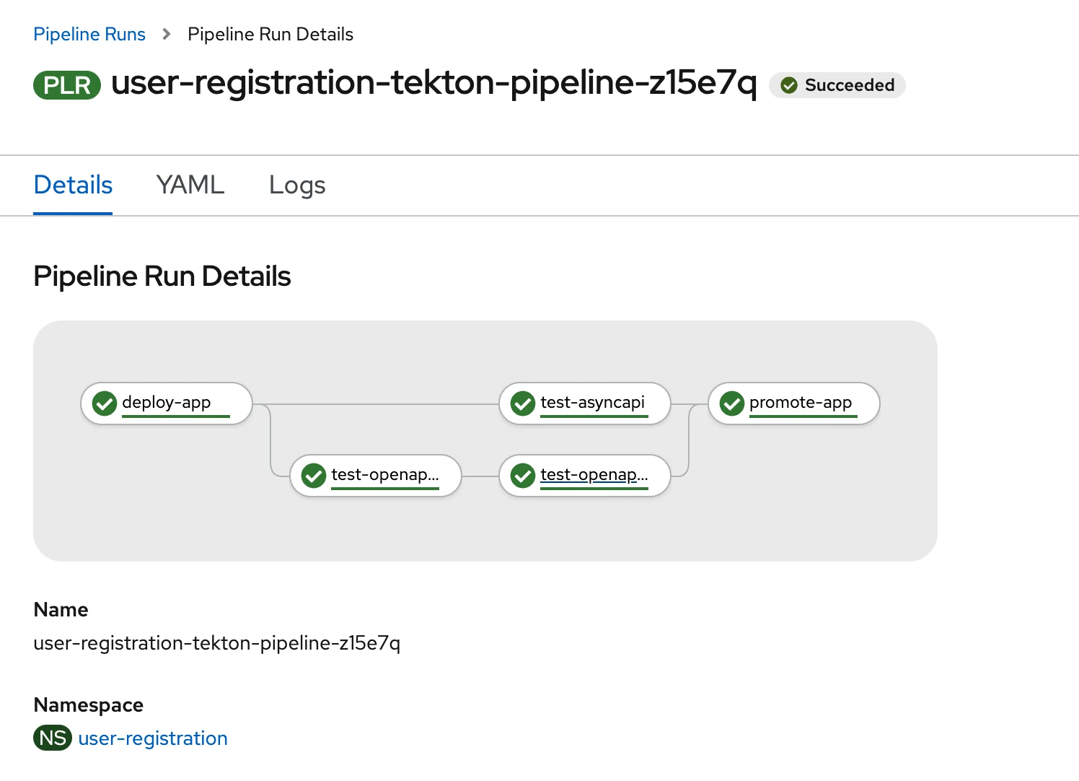This screenshot has height=781, width=1079.
Task: Go back to Pipeline Runs breadcrumb
Action: pyautogui.click(x=89, y=34)
